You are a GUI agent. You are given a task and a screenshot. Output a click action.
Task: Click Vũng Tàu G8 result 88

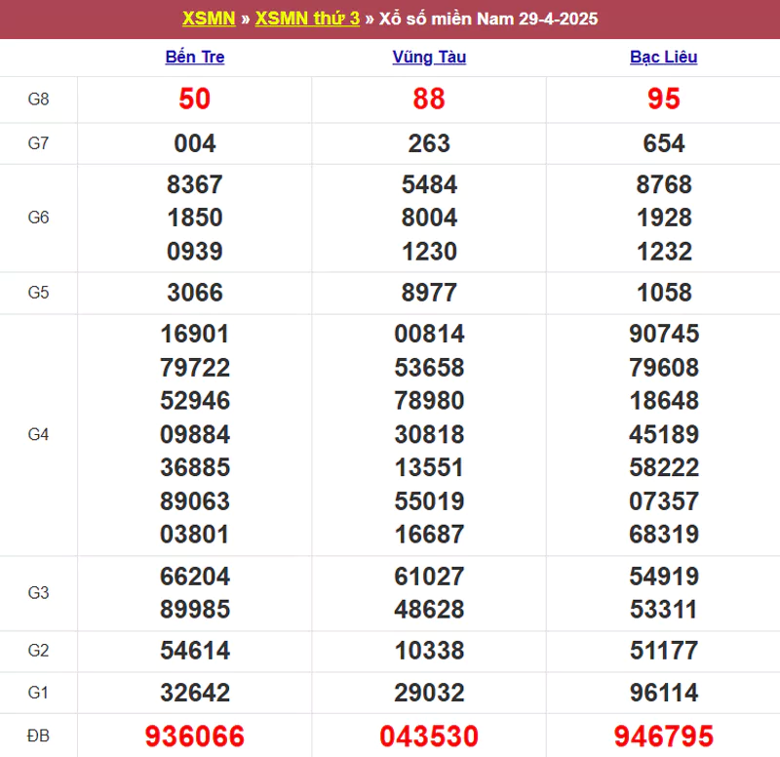click(429, 99)
